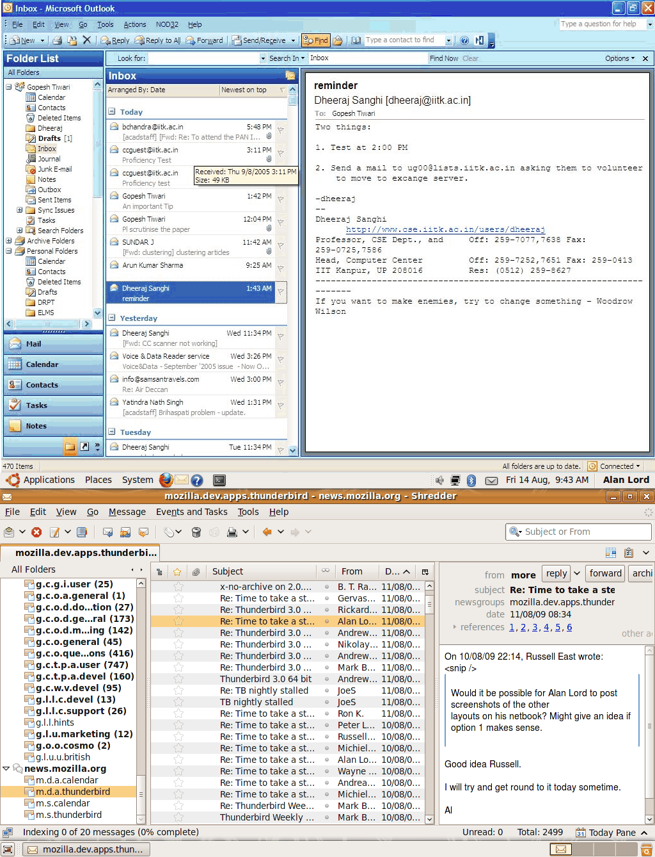Select the mozilla.dev.apps.thunderbi... tab

[80, 553]
